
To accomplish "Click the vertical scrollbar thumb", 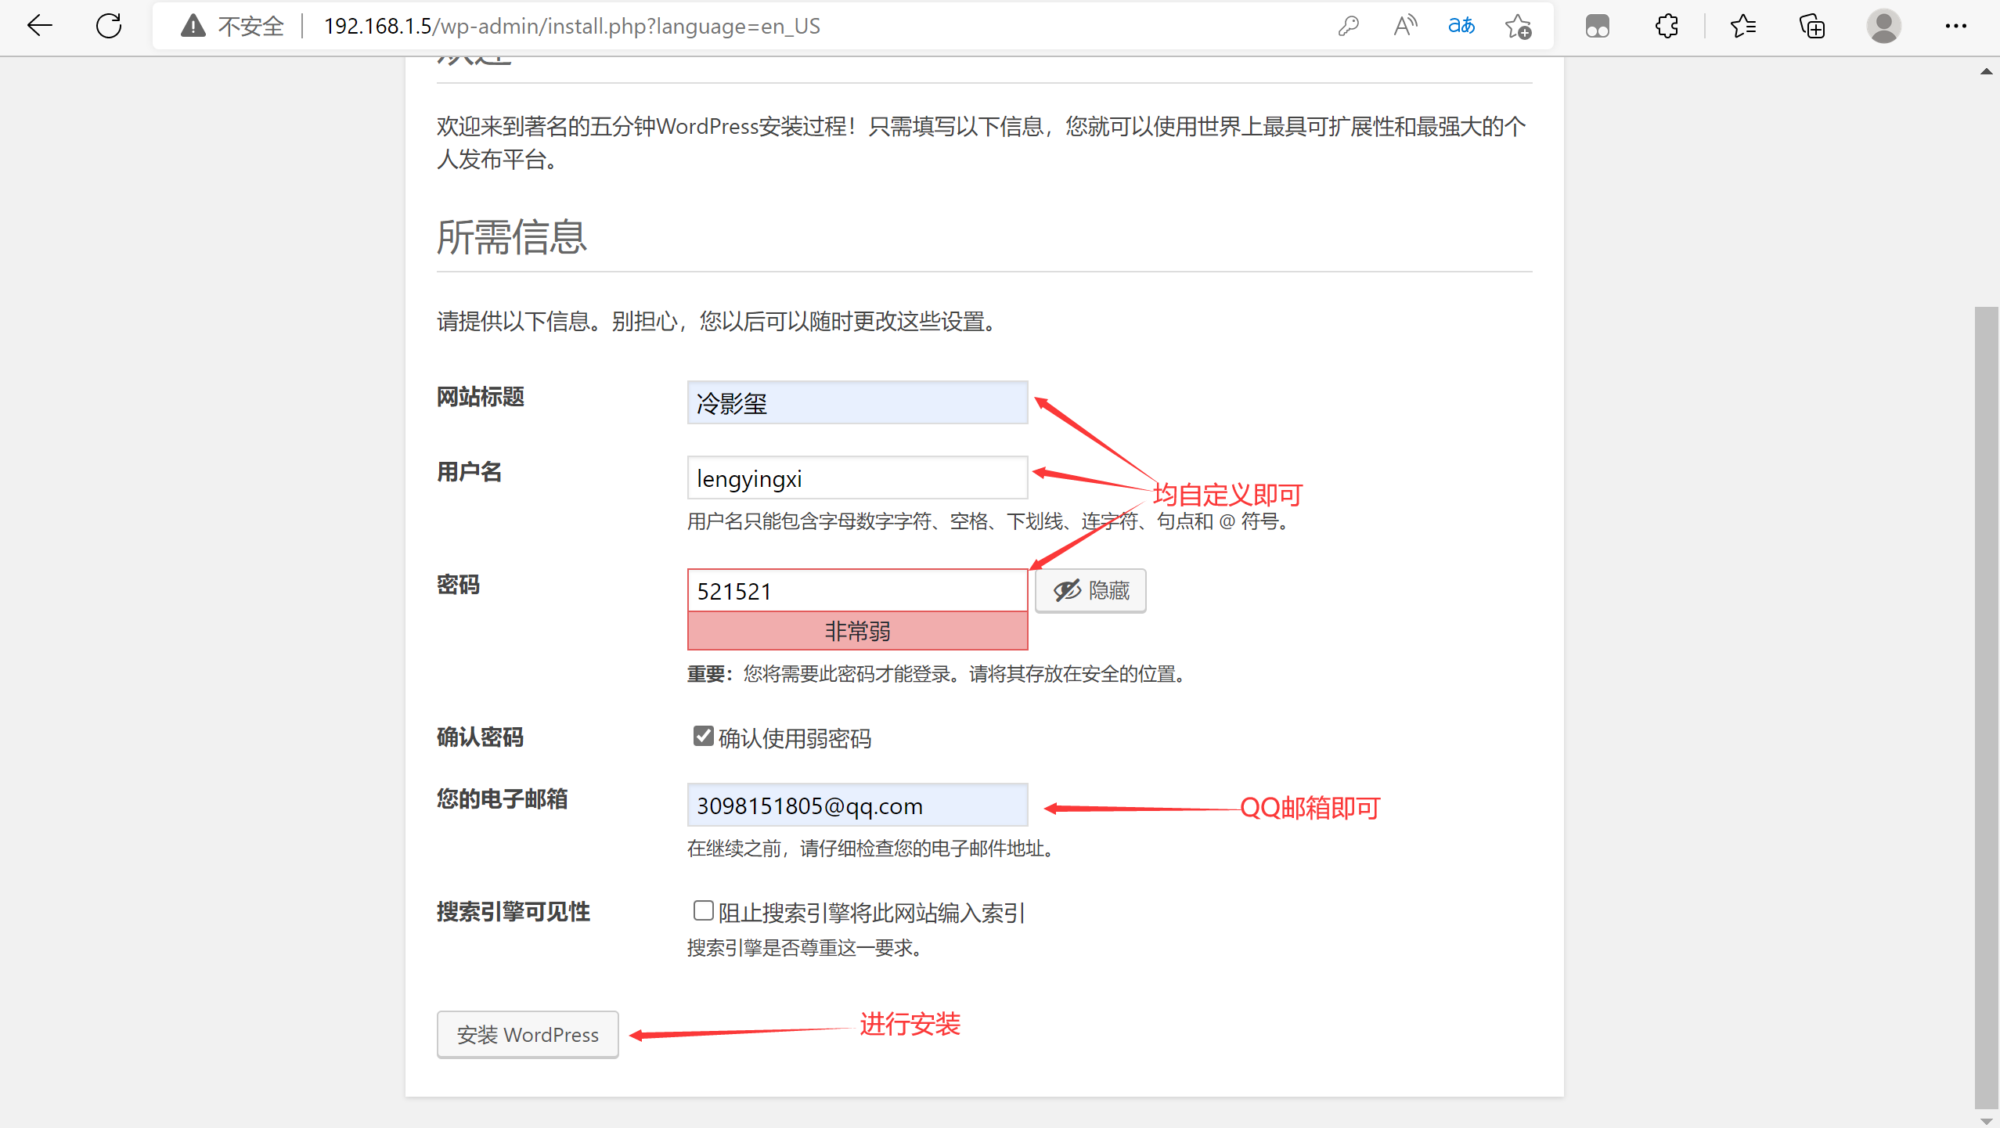I will click(1987, 707).
